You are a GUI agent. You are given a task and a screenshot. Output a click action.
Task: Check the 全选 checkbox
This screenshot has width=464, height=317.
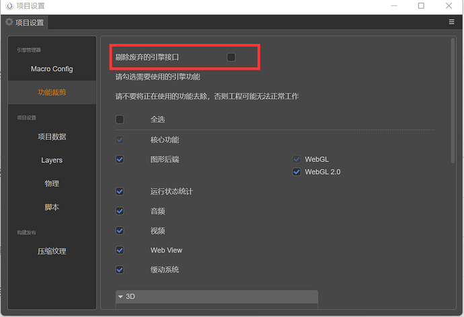tap(120, 120)
